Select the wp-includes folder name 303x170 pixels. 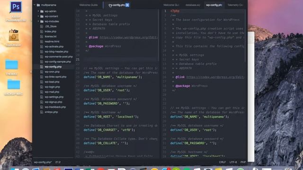52,21
